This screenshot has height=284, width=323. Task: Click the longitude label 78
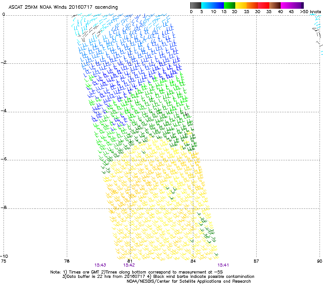click(x=67, y=261)
